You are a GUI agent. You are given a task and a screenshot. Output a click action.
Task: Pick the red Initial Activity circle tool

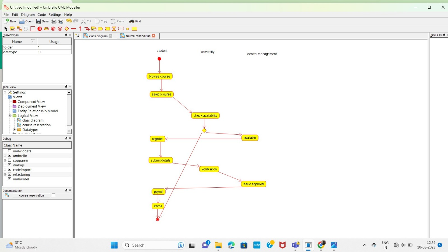coord(40,29)
